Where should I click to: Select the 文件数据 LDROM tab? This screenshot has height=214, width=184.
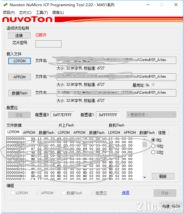click(13, 132)
